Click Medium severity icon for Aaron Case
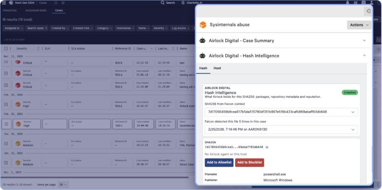The width and height of the screenshot is (382, 190). pos(18,163)
